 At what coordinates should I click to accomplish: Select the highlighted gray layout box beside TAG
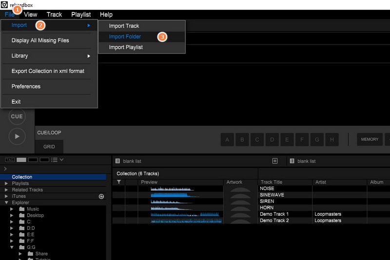click(21, 160)
